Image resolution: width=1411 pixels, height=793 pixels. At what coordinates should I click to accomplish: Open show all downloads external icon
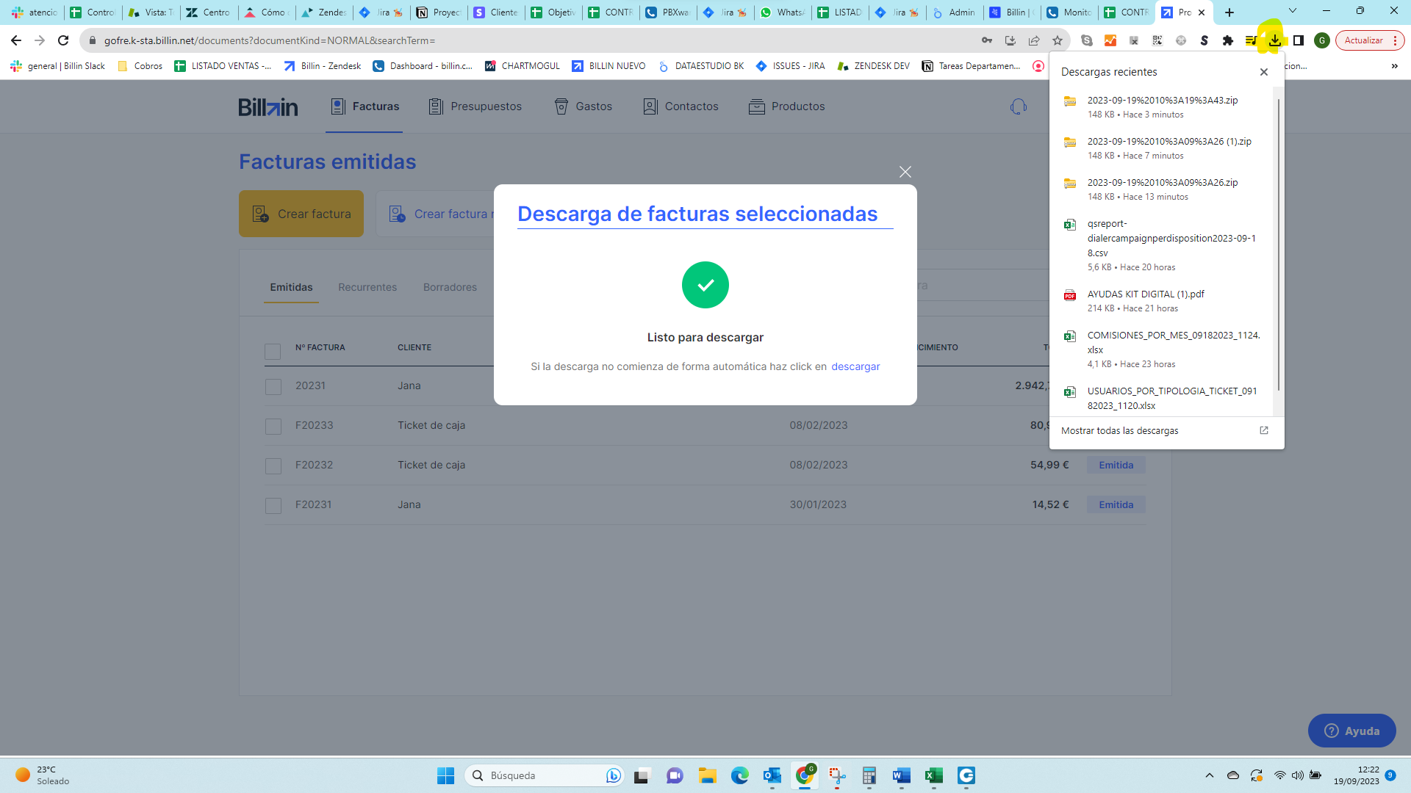(x=1263, y=430)
